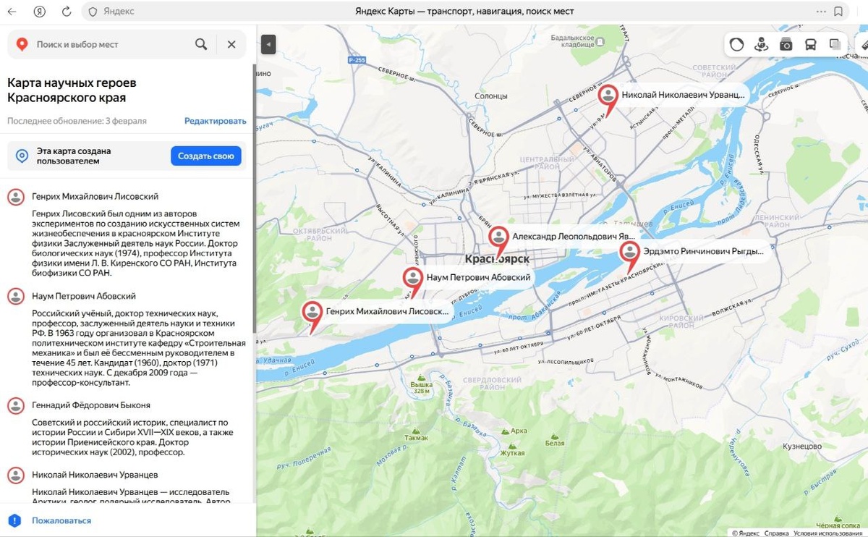Open Генрих Михайлович Лисовский list title

pos(95,196)
